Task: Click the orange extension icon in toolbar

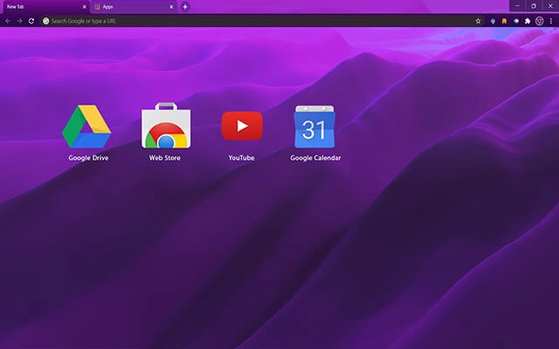Action: 504,21
